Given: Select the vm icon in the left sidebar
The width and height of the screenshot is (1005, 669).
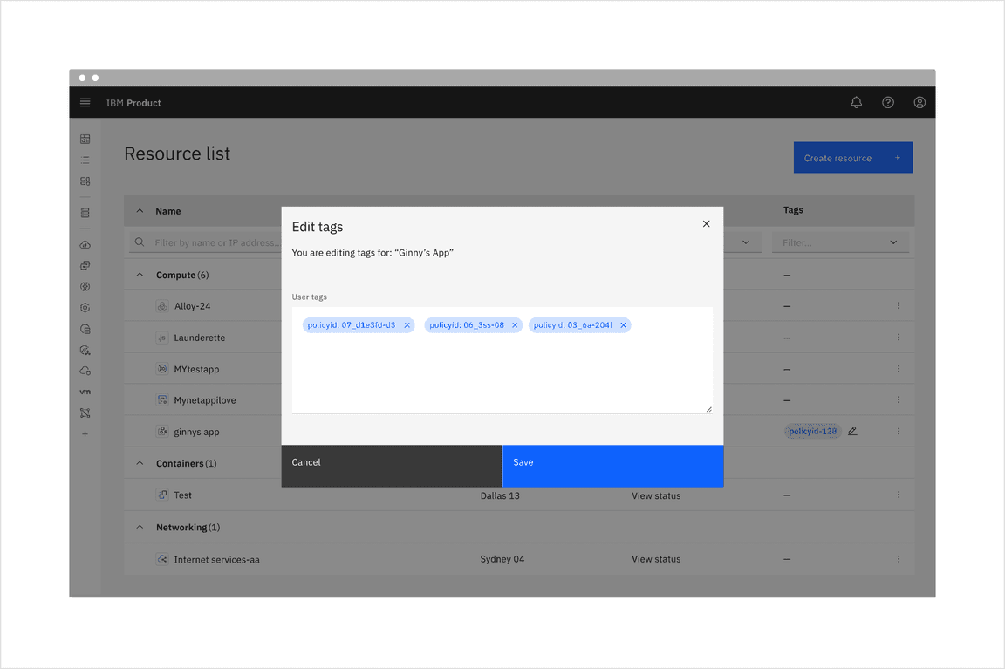Looking at the screenshot, I should coord(85,392).
